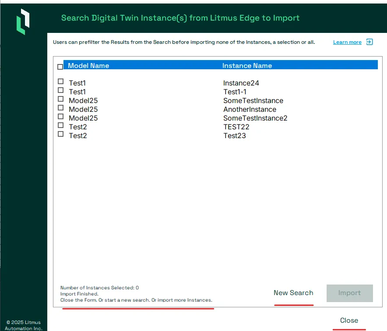
Task: Sort by Model Name column header
Action: (88, 66)
